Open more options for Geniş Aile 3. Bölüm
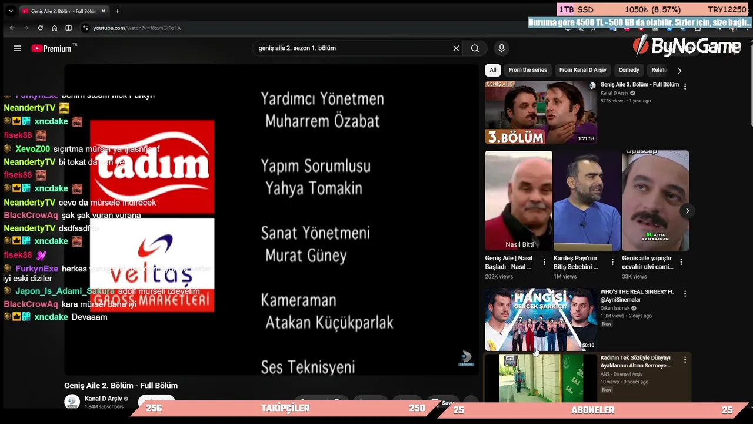The image size is (753, 424). pos(685,86)
